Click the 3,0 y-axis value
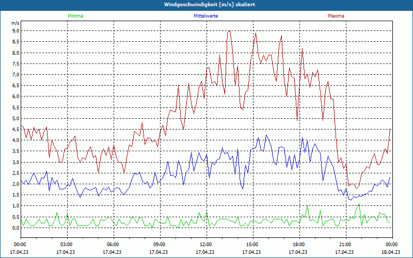Screen dimensions: 413x258 point(16,162)
